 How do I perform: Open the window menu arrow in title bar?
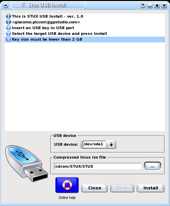(5, 5)
